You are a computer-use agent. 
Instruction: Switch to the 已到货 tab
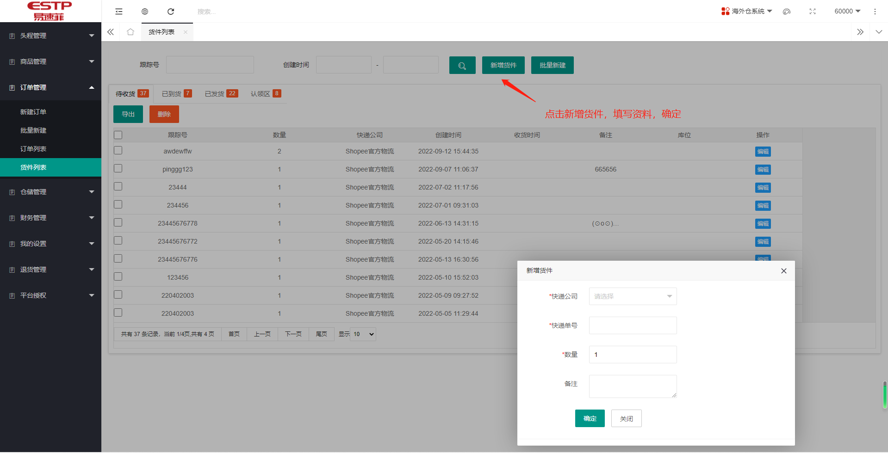coord(176,94)
